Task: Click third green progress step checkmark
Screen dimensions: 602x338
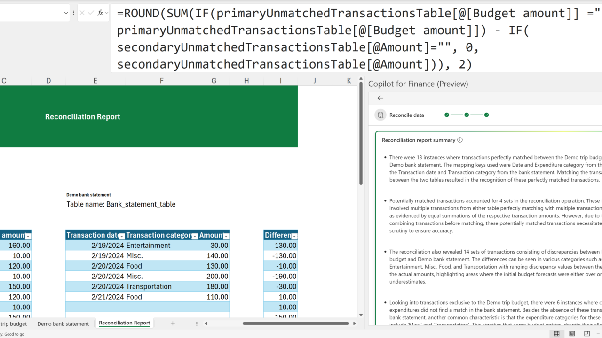Action: click(x=486, y=115)
